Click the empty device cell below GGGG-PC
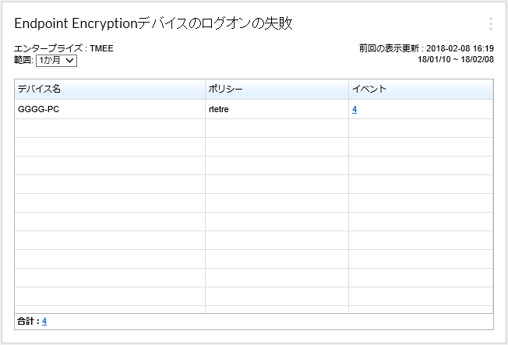 (109, 128)
